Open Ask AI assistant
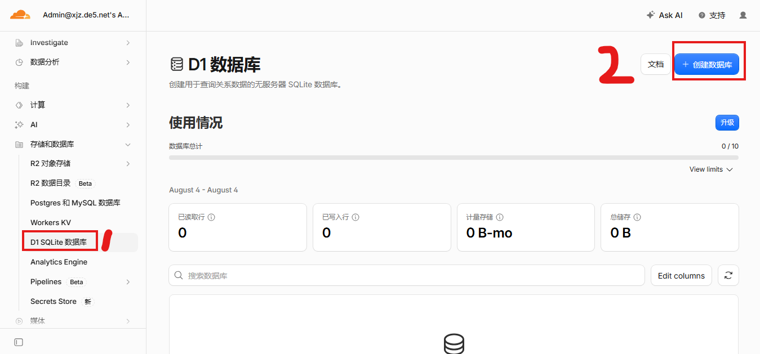This screenshot has width=760, height=354. click(664, 15)
